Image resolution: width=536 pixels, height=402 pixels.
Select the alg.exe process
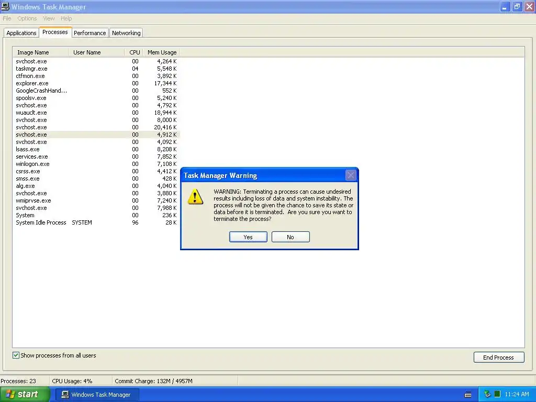coord(96,186)
